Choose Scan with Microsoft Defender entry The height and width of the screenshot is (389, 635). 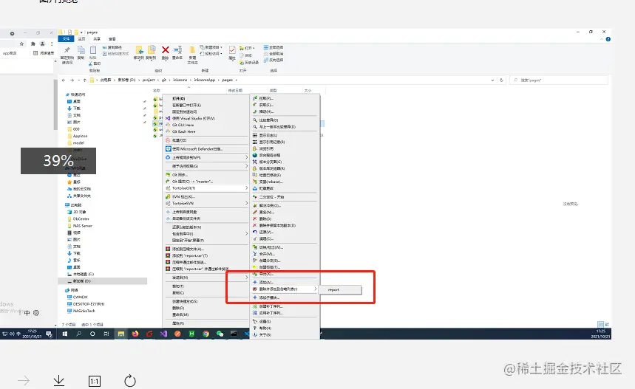[206, 149]
